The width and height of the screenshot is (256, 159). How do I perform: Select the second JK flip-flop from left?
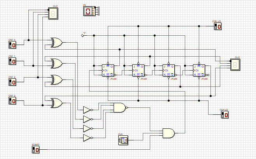click(138, 70)
